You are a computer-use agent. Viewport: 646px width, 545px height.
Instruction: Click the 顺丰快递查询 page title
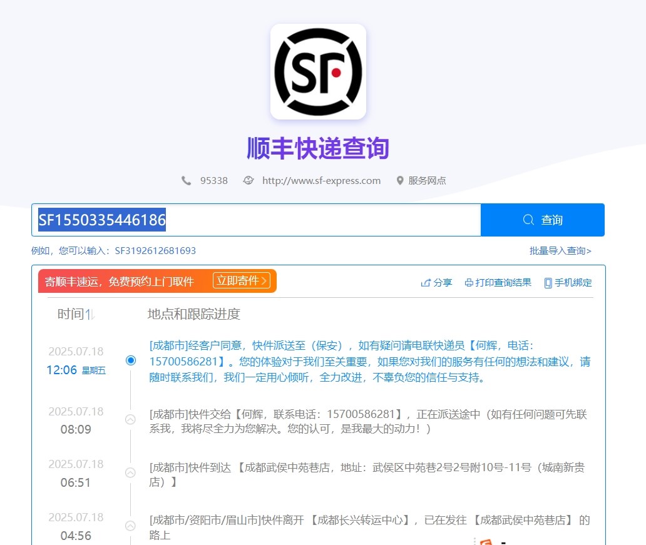click(x=318, y=148)
